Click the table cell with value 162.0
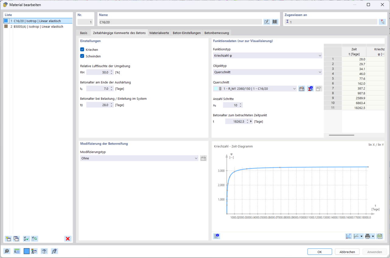This screenshot has height=258, width=390. click(354, 83)
